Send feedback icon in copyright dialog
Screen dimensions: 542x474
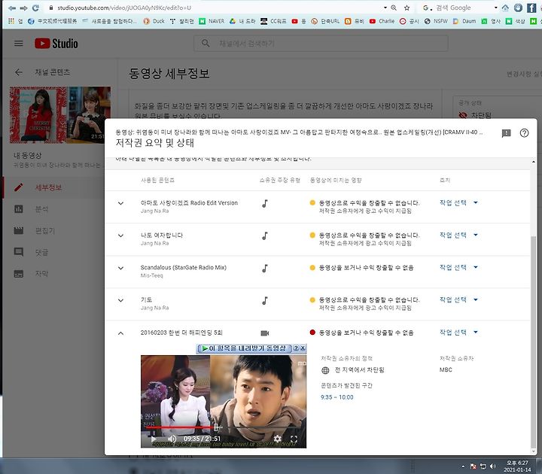(506, 133)
